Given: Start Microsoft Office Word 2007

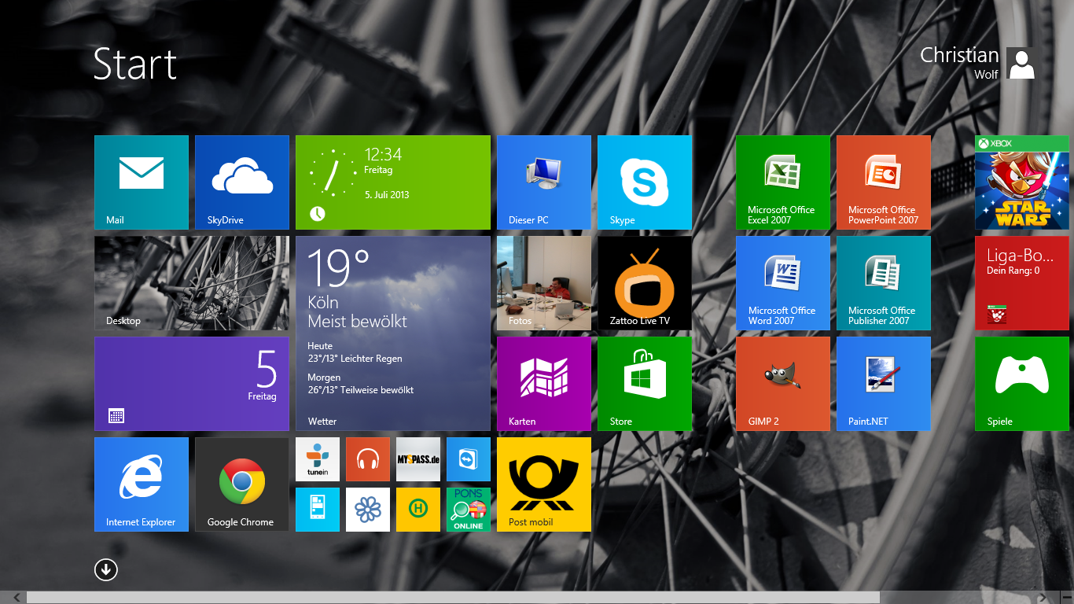Looking at the screenshot, I should click(783, 283).
